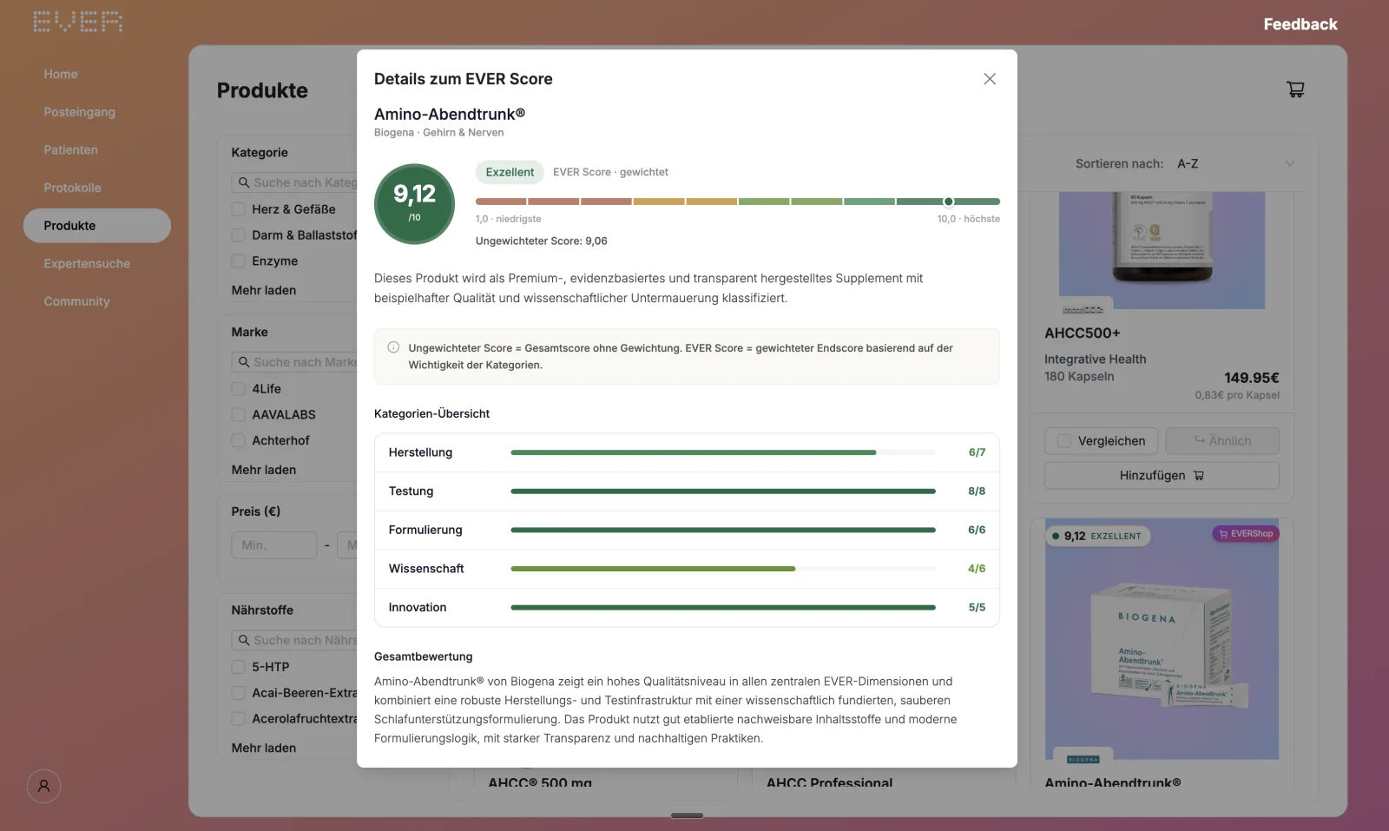The height and width of the screenshot is (831, 1389).
Task: Click the Formulierung 6/6 score
Action: pos(977,530)
